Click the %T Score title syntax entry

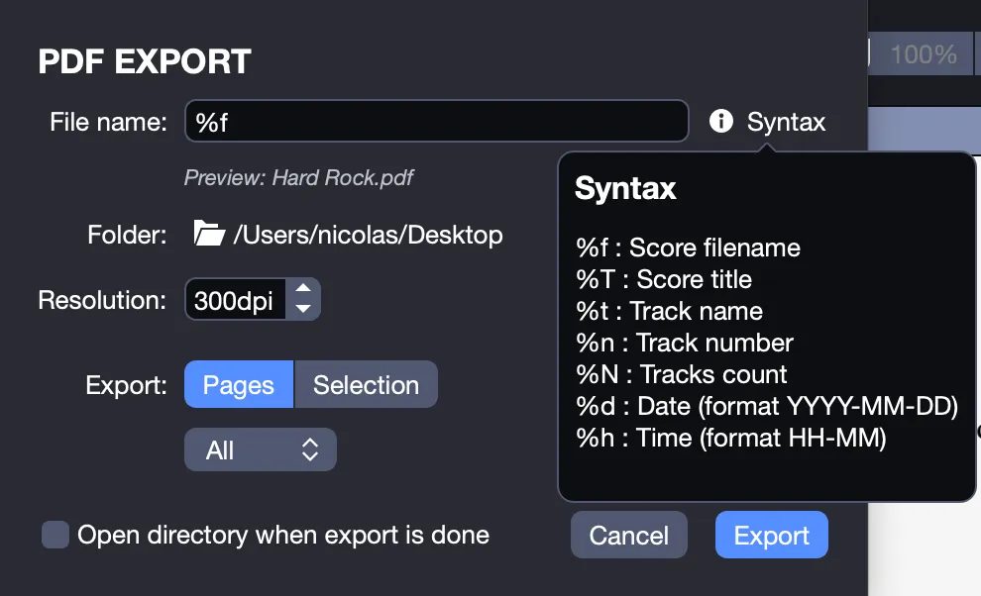coord(664,279)
